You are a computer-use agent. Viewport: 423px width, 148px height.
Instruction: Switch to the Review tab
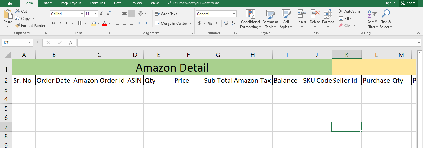[x=136, y=3]
